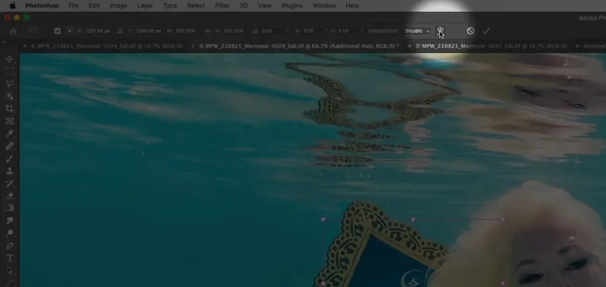
Task: Select the Gradient tool
Action: click(10, 208)
